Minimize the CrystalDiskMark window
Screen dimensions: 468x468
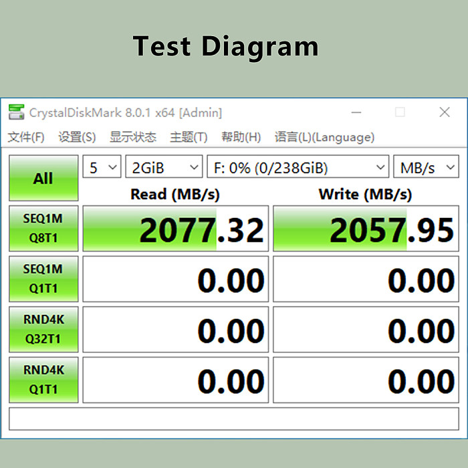356,112
